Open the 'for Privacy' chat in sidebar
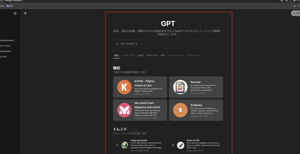 (x=5, y=46)
